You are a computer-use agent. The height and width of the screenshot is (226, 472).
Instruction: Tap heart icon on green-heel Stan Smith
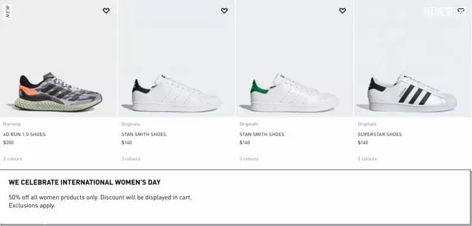click(343, 11)
